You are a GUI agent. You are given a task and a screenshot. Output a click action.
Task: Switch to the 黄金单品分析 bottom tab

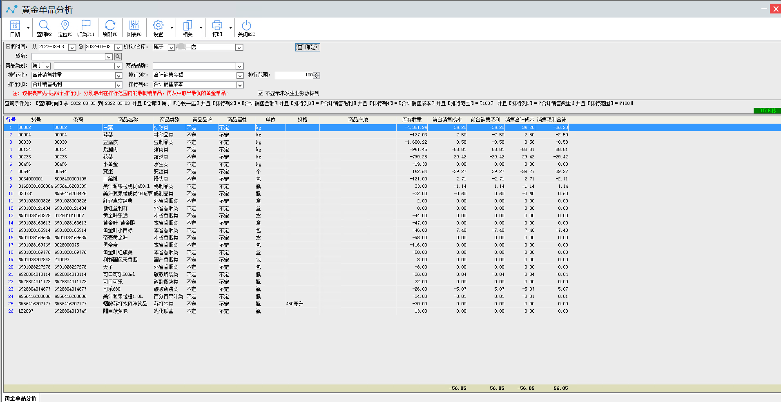pyautogui.click(x=21, y=398)
